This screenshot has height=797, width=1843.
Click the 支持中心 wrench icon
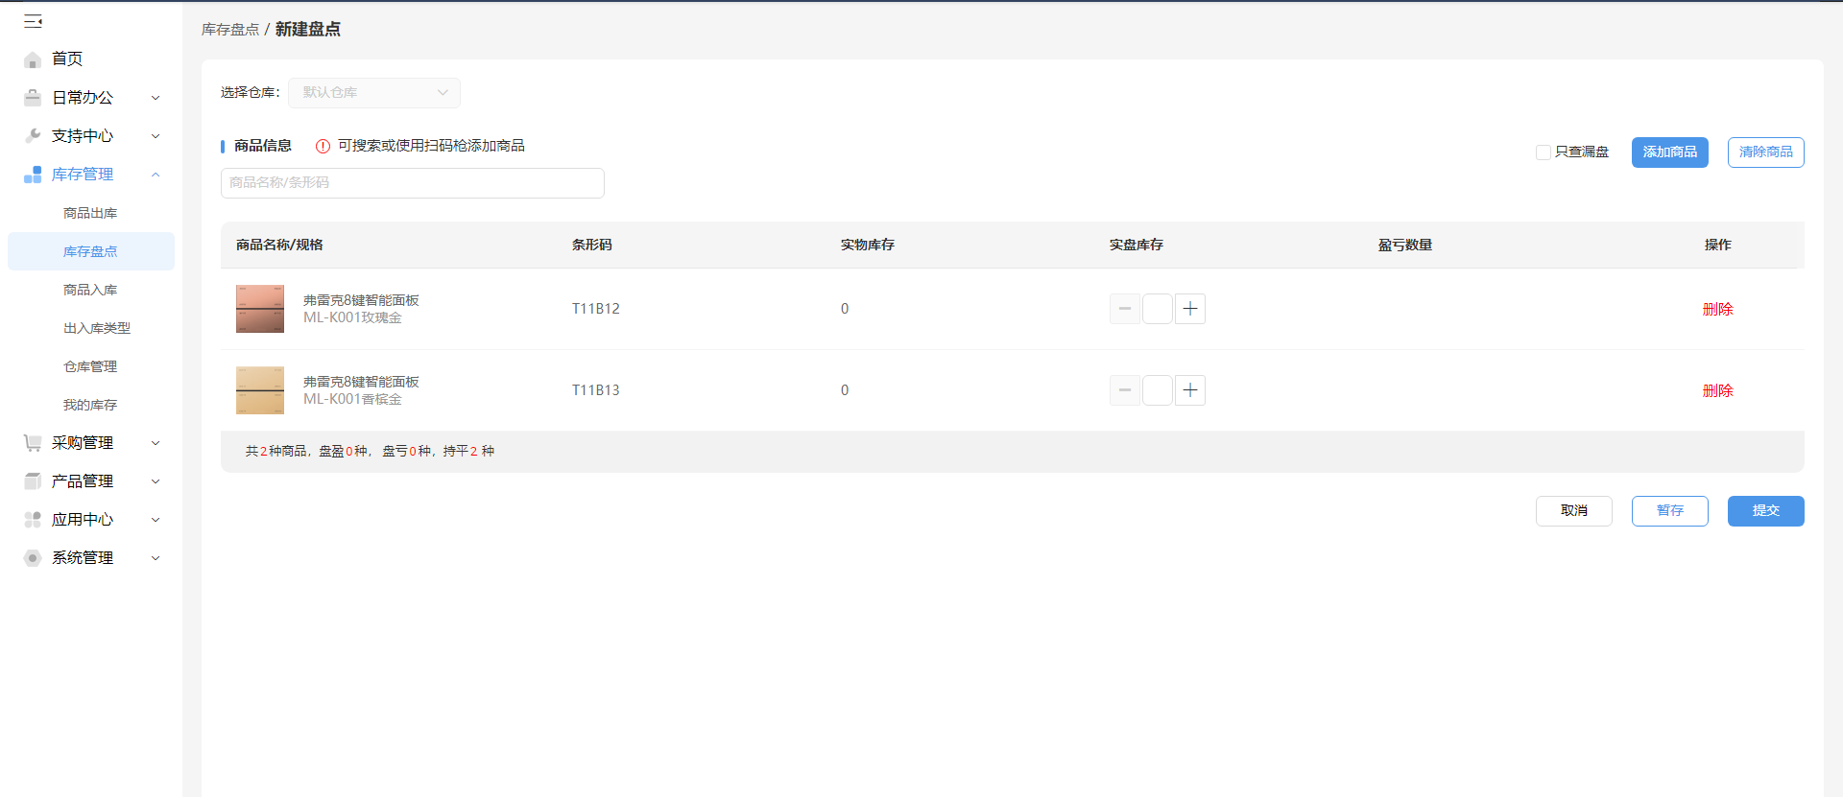33,136
